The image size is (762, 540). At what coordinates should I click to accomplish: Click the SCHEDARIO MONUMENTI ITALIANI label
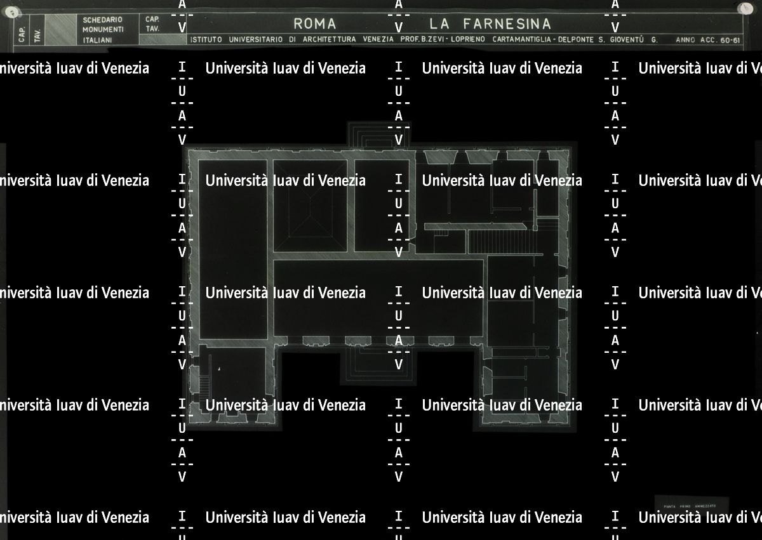pyautogui.click(x=102, y=30)
